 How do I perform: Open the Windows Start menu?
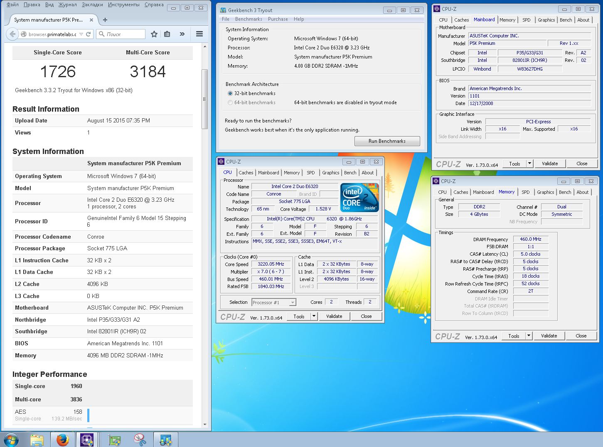coord(11,440)
